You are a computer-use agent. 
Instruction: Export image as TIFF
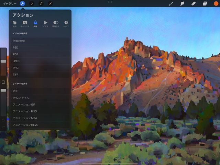click(x=40, y=75)
